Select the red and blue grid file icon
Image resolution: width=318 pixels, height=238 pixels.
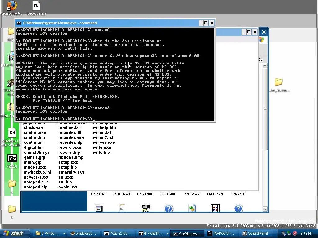tap(215, 208)
